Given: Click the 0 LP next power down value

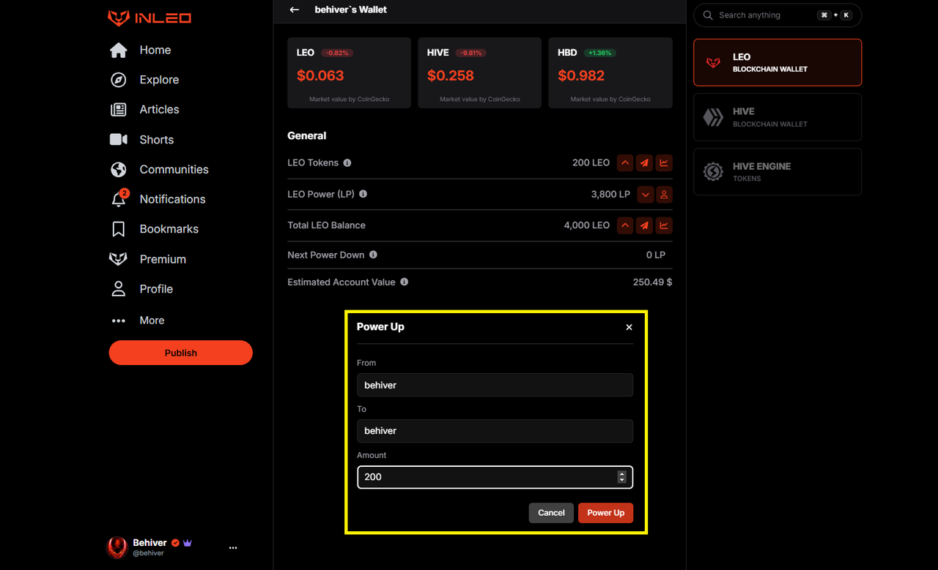Looking at the screenshot, I should coord(656,255).
